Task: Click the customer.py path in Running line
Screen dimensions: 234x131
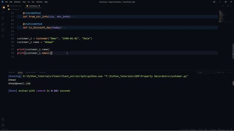Action: click(146, 76)
